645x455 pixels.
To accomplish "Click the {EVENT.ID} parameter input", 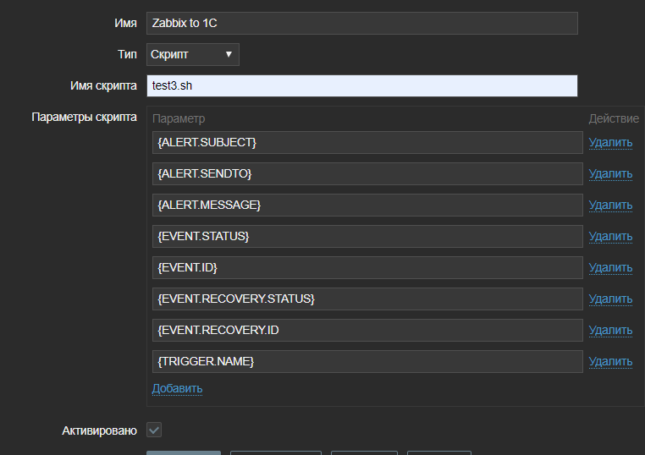I will coord(367,267).
